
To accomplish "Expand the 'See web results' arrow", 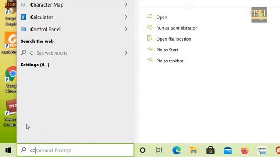I will pos(126,53).
